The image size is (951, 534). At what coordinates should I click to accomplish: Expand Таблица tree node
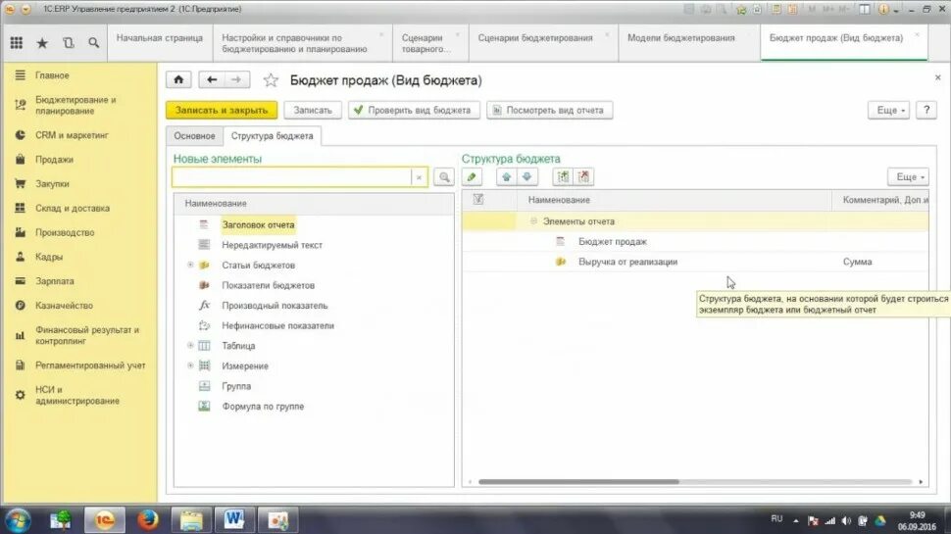190,346
